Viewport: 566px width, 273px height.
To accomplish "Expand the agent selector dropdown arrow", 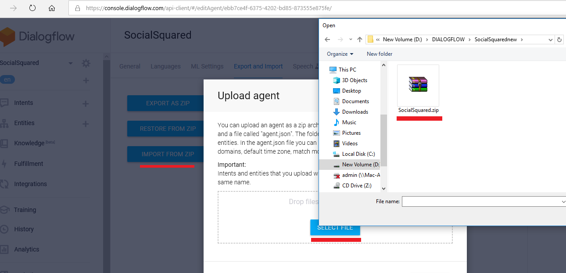I will (x=71, y=63).
